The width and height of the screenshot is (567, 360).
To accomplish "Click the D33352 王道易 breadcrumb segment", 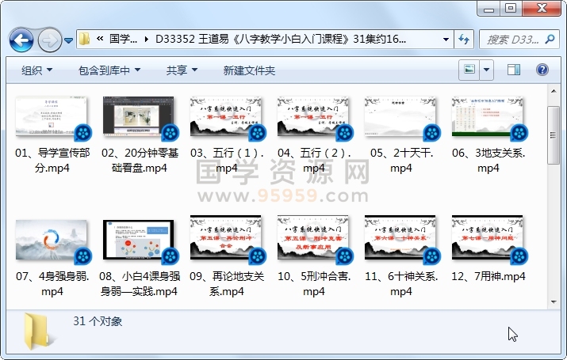I will point(281,39).
